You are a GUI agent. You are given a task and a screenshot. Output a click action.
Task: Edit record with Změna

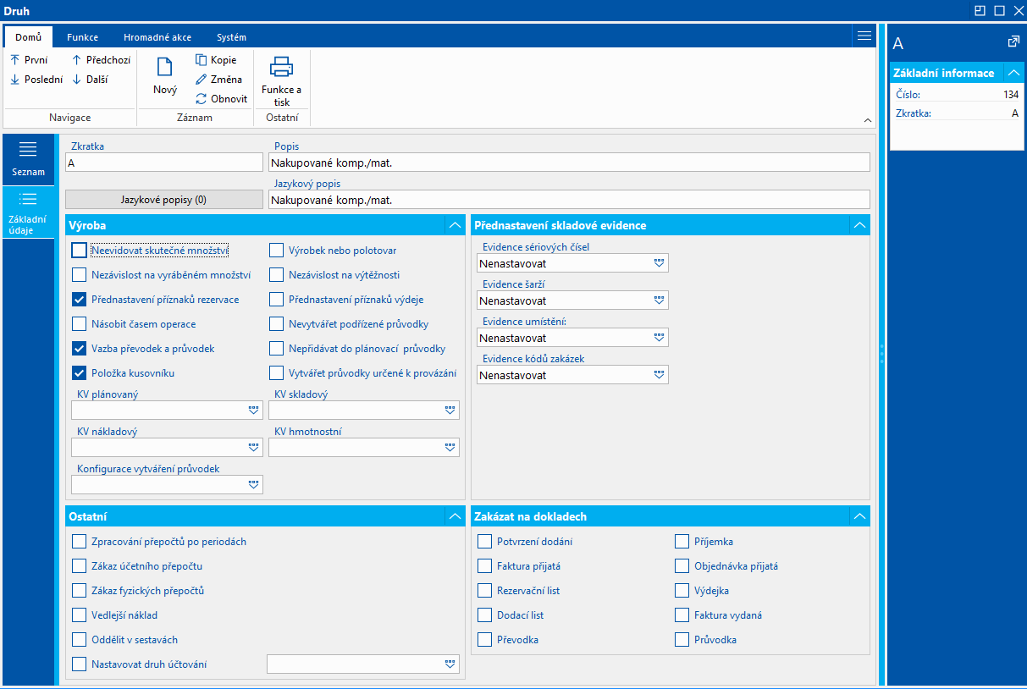click(218, 80)
